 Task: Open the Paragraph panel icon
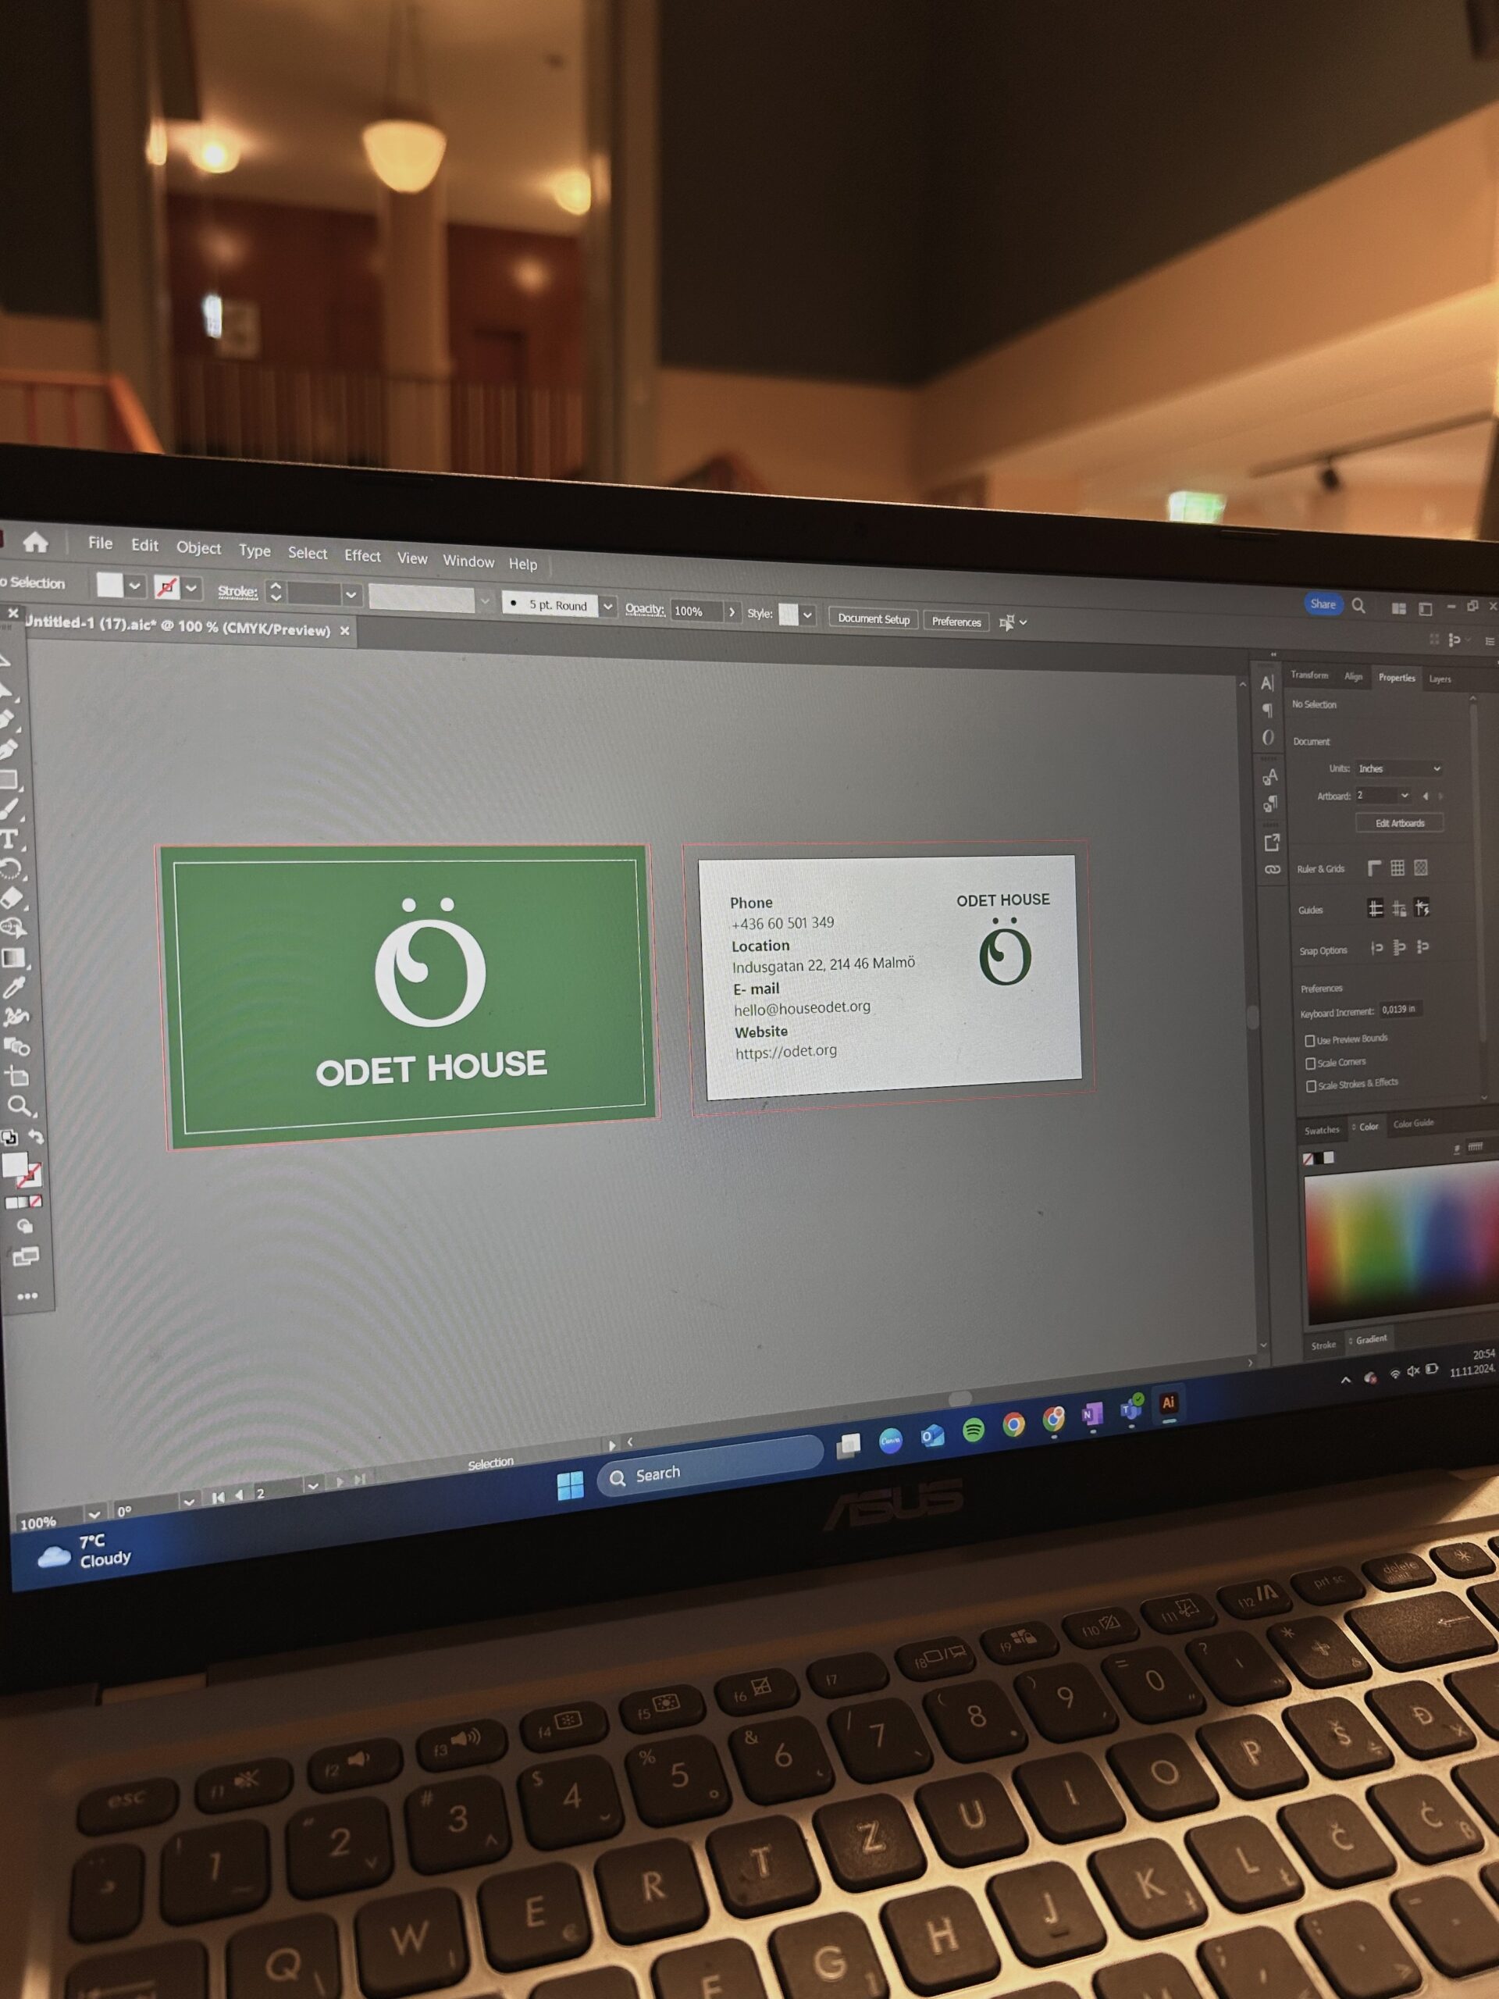coord(1267,709)
